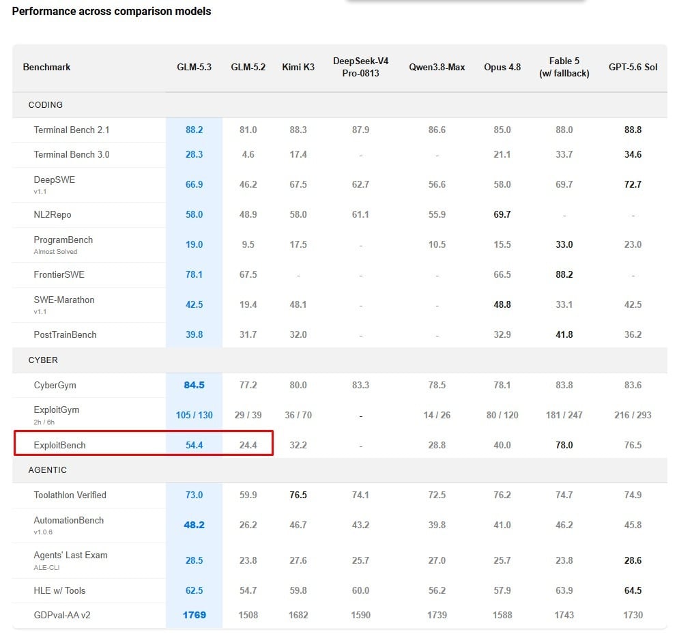Image resolution: width=677 pixels, height=634 pixels.
Task: Select GLM-5.3 GDPval score 1769
Action: tap(194, 615)
